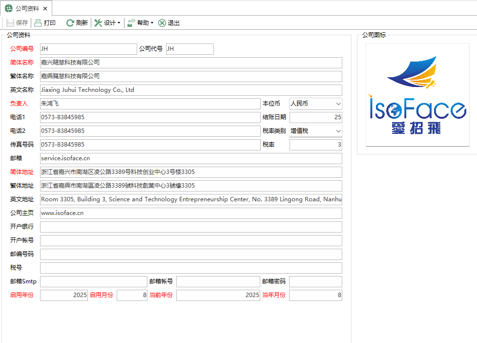This screenshot has height=343, width=477.
Task: Click the IsoFace company logo image
Action: pyautogui.click(x=417, y=94)
